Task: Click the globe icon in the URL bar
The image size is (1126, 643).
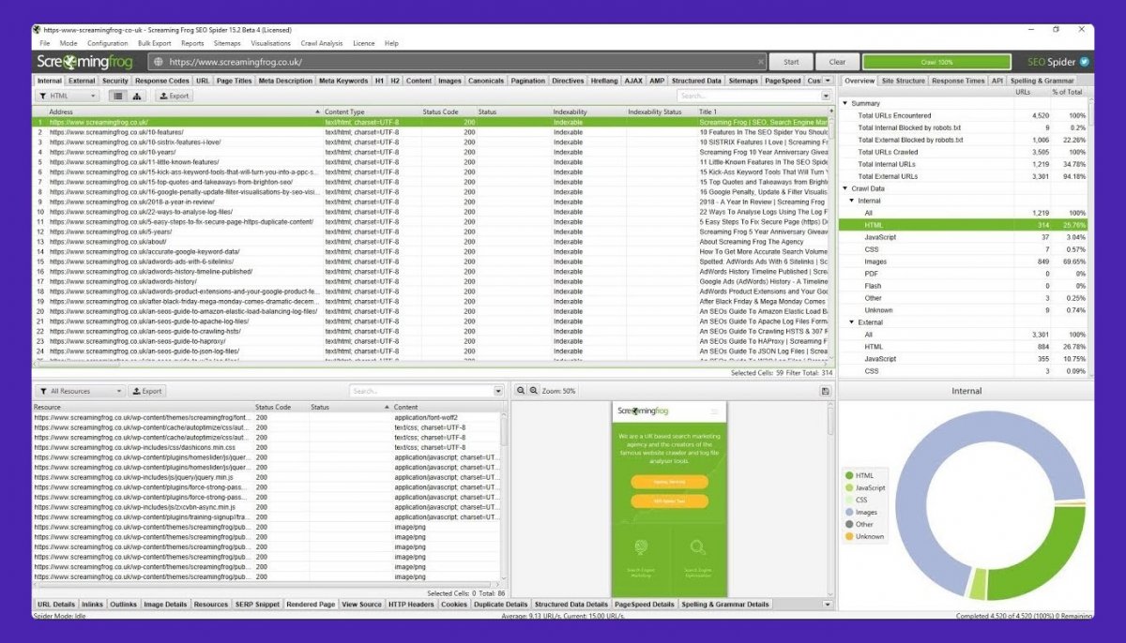Action: [159, 62]
